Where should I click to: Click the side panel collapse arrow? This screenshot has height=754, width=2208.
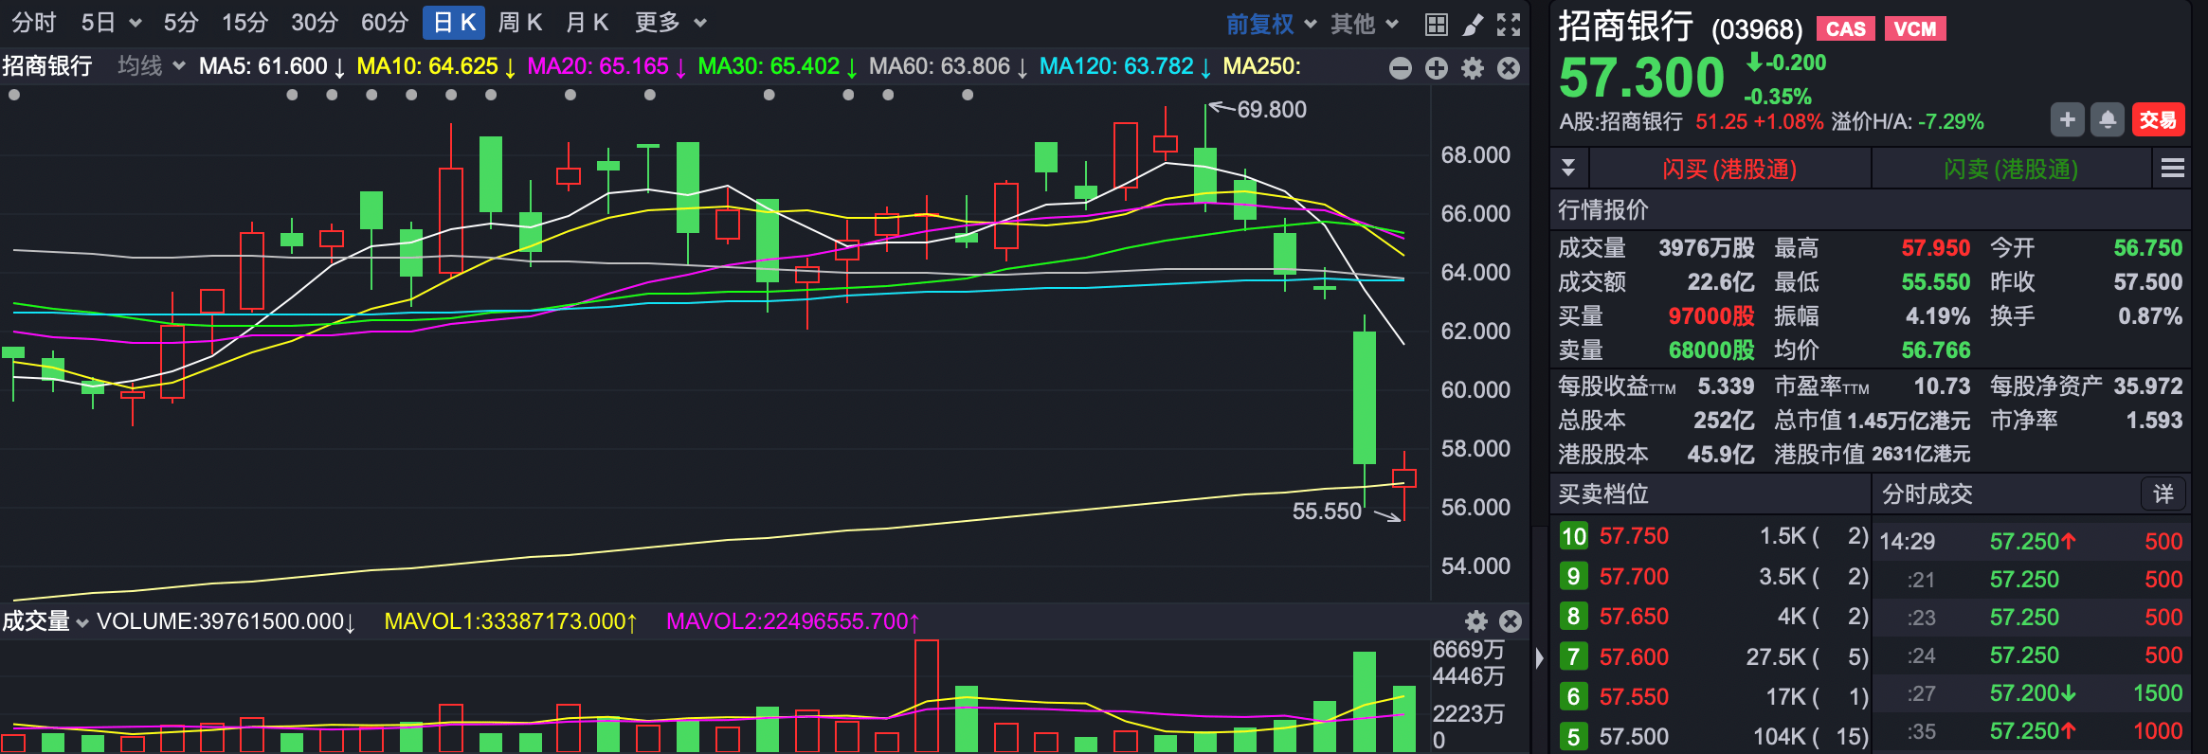tap(1539, 657)
